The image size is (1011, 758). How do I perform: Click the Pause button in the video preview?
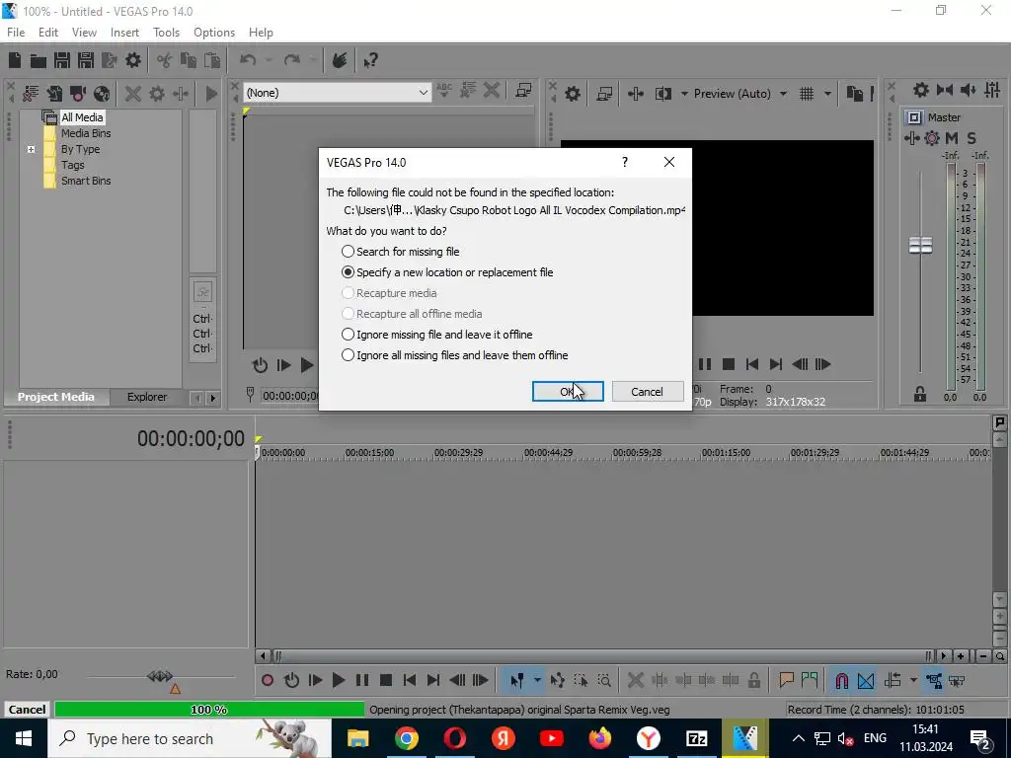click(705, 364)
